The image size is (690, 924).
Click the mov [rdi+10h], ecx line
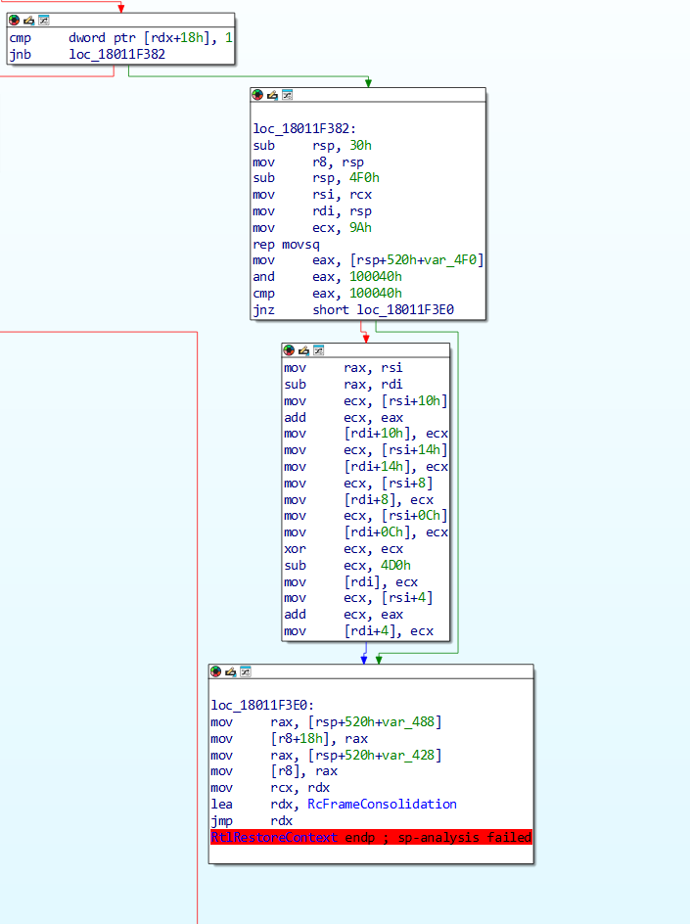coord(365,434)
